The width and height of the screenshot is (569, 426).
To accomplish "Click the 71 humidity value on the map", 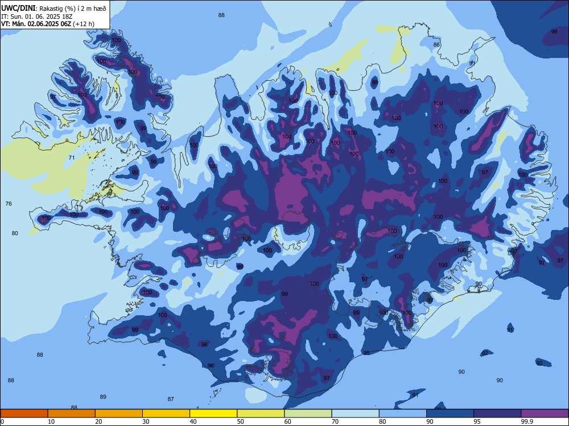I will coord(72,157).
